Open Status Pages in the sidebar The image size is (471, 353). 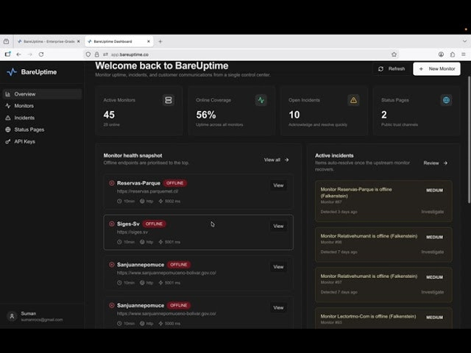[29, 129]
